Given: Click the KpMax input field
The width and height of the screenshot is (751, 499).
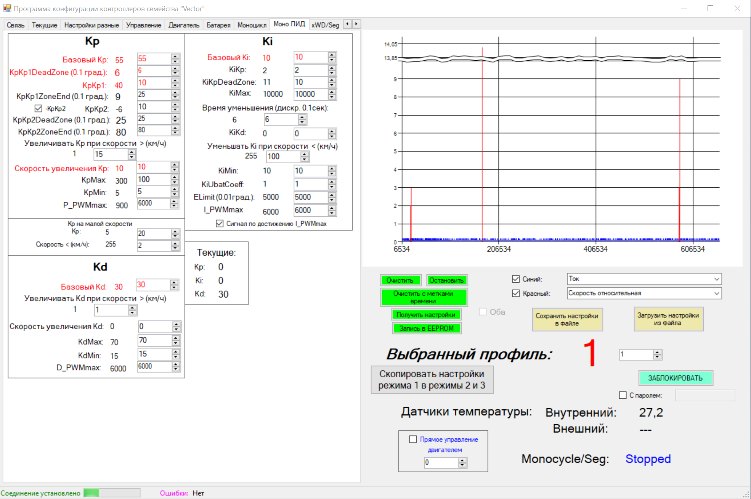Looking at the screenshot, I should point(154,179).
